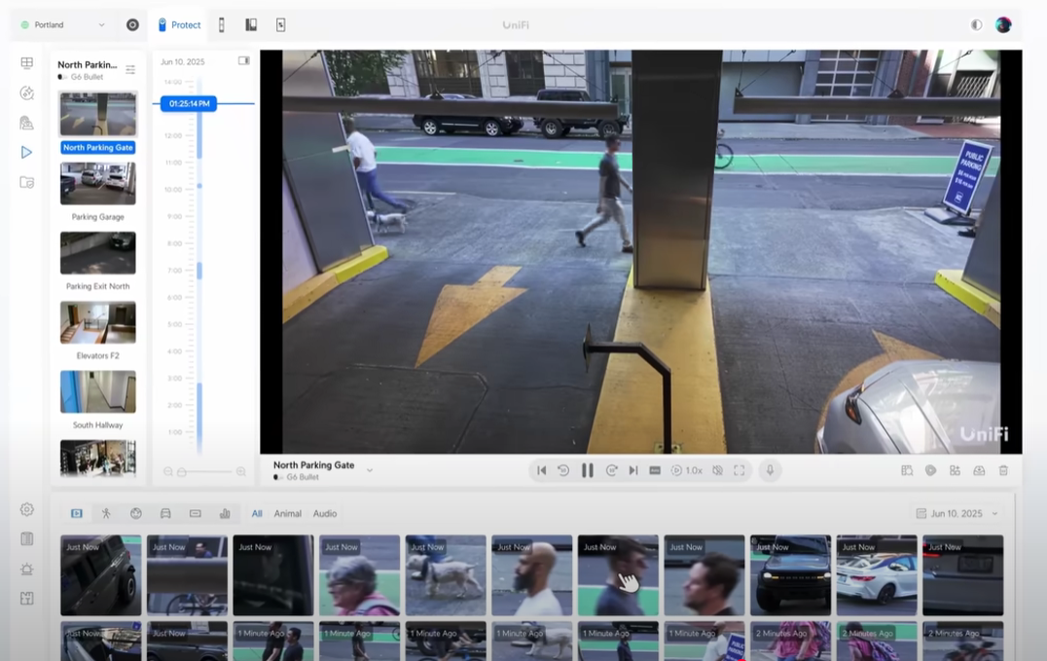
Task: Open the camera playback view icon in sidebar
Action: (26, 151)
